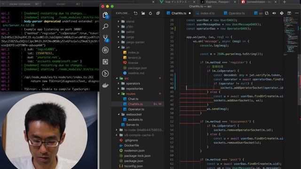Open lenient.js file
The image size is (301, 169).
(x=134, y=58)
